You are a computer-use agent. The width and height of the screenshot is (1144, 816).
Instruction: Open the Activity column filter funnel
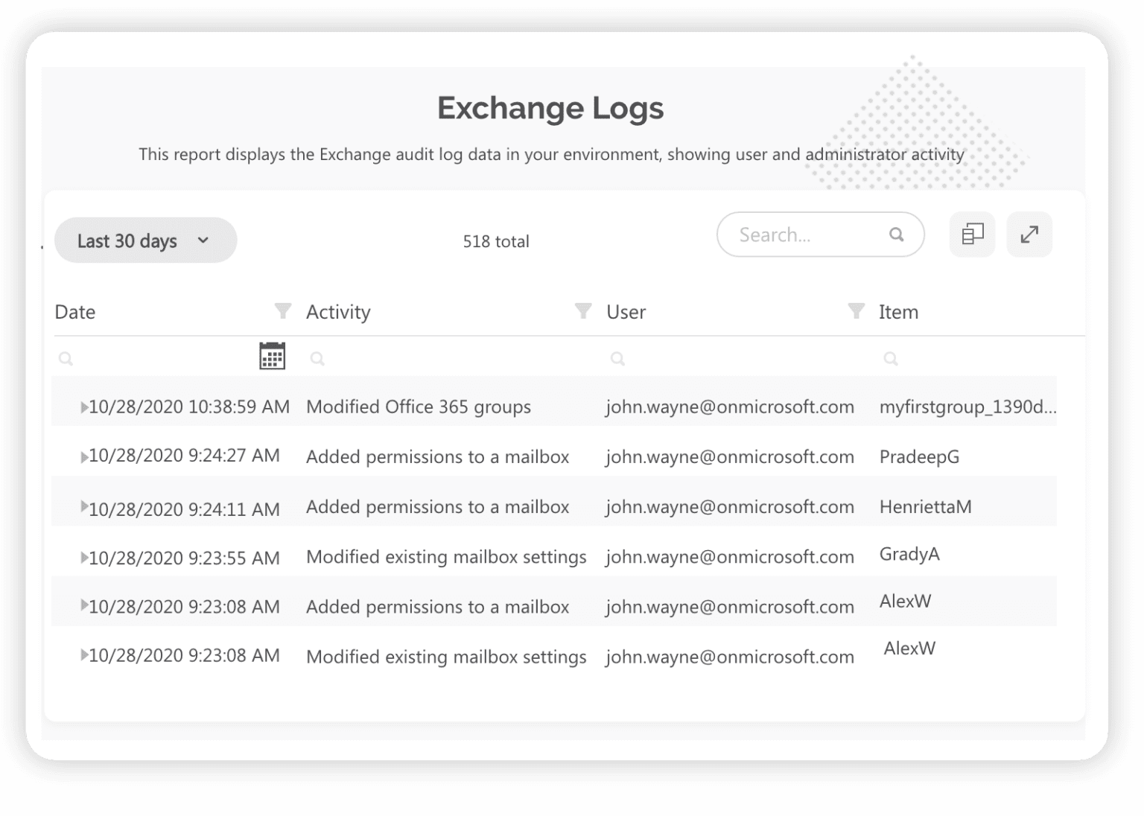tap(582, 311)
